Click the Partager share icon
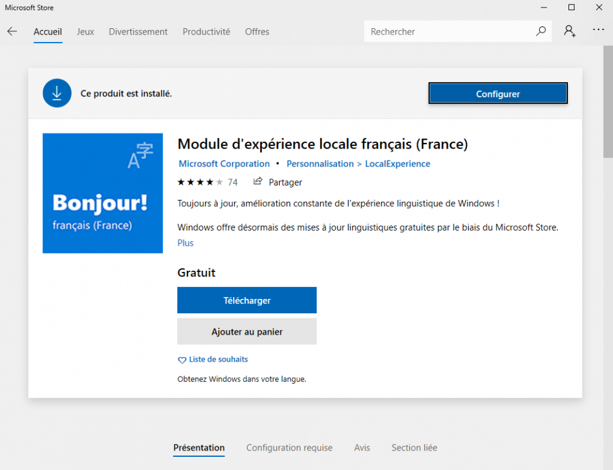This screenshot has width=613, height=470. (258, 182)
